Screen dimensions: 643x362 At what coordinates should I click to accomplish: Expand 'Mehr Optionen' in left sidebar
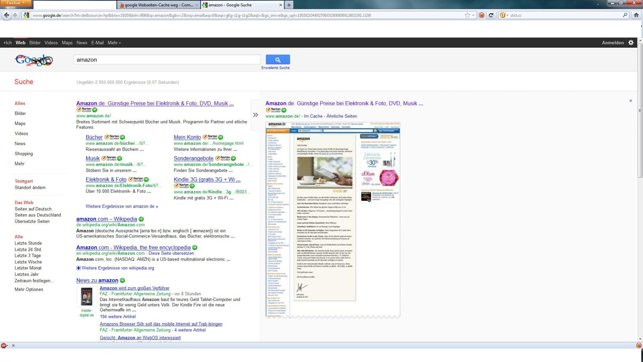(x=29, y=290)
